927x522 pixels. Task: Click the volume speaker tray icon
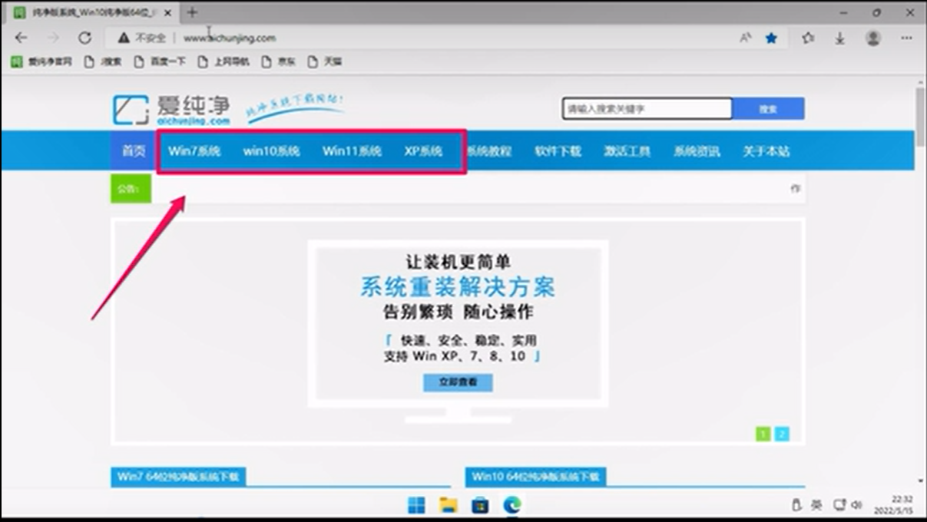click(x=856, y=505)
